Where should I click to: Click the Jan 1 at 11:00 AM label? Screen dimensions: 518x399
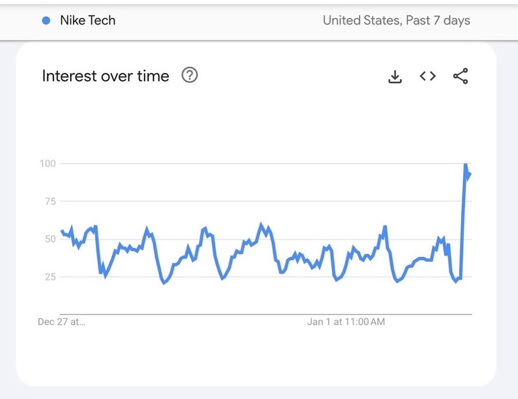click(346, 322)
